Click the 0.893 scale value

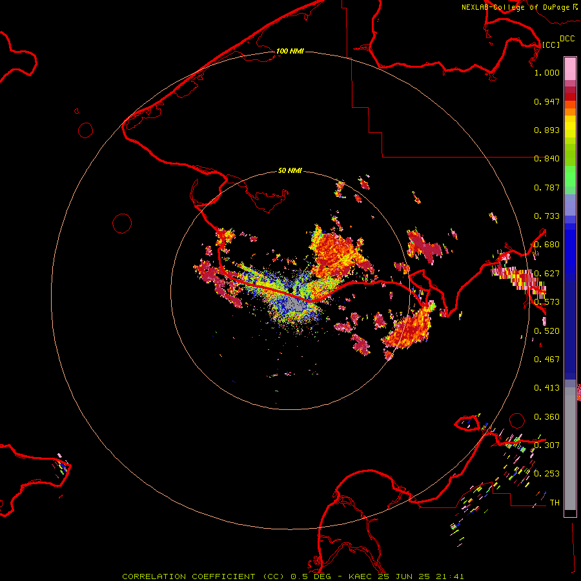(x=547, y=130)
